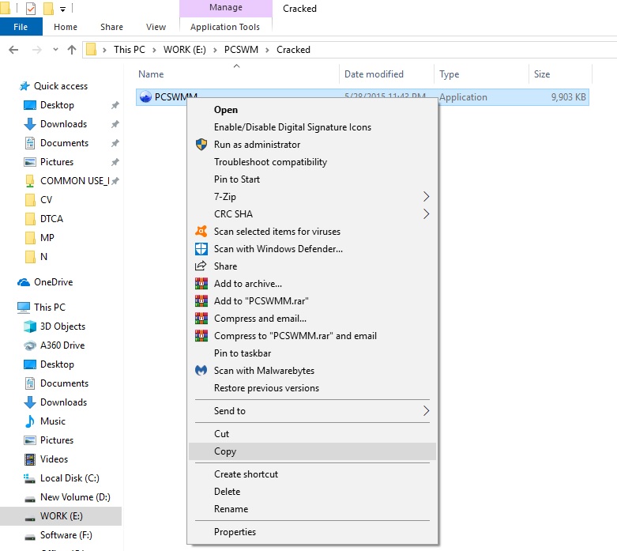Viewport: 617px width, 551px height.
Task: Open the Application Tools tab
Action: tap(225, 27)
